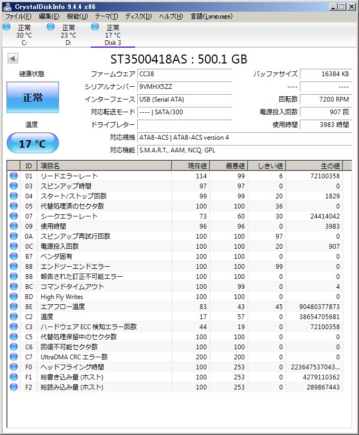Click status icon of row 03 スピンアップ時間

[x=14, y=186]
